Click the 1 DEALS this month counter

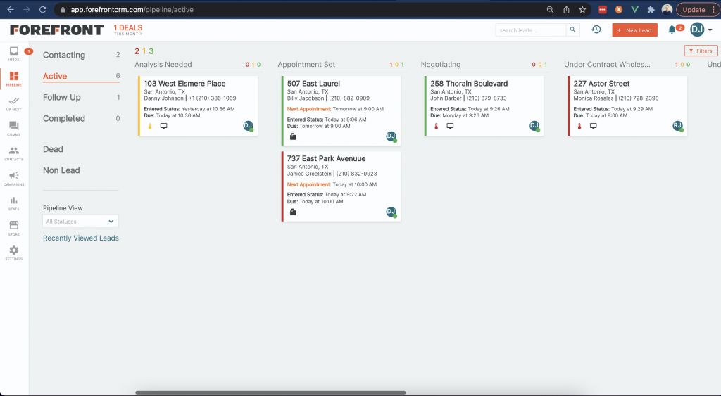point(128,30)
